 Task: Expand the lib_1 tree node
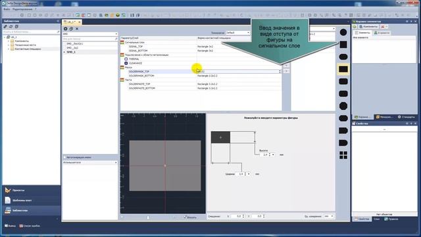click(5, 37)
